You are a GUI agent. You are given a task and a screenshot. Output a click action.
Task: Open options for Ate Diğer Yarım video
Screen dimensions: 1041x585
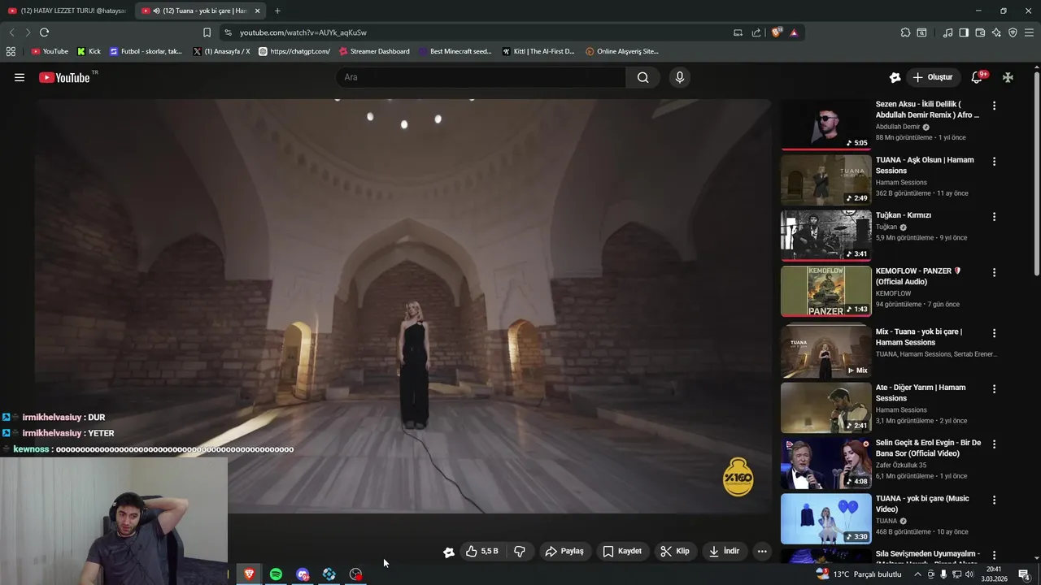click(x=994, y=389)
